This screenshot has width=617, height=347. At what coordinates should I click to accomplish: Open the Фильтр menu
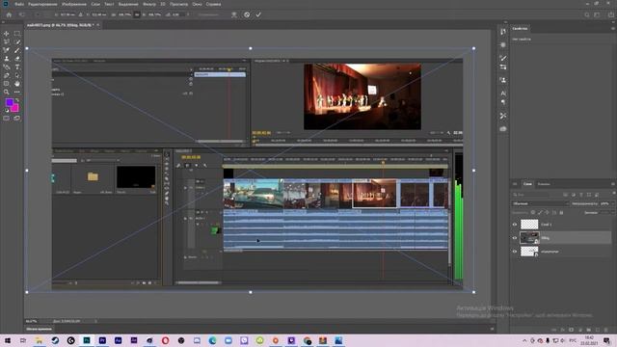click(149, 4)
